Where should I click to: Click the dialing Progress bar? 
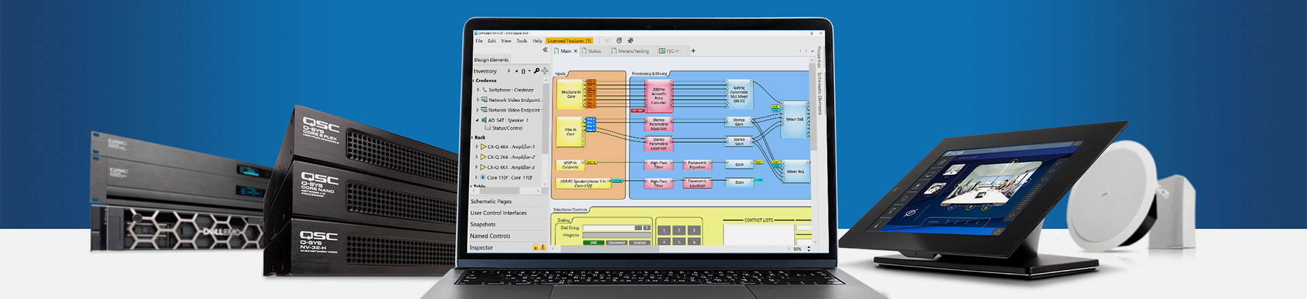point(617,235)
